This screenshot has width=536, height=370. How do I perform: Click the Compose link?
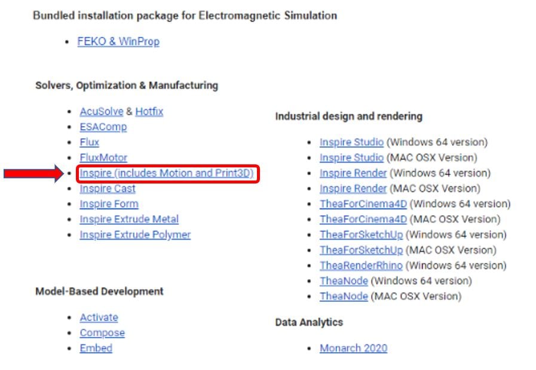[x=102, y=333]
